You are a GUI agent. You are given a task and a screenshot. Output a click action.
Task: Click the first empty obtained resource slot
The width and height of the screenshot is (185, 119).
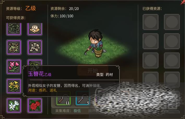[151, 22]
